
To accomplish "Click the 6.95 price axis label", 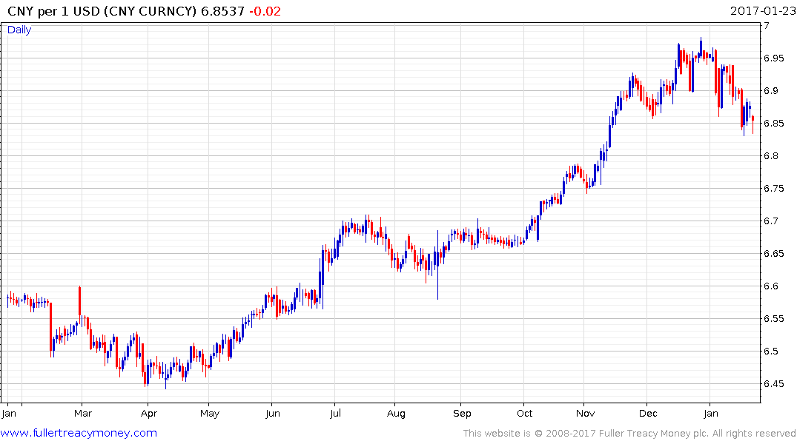I will (x=773, y=58).
